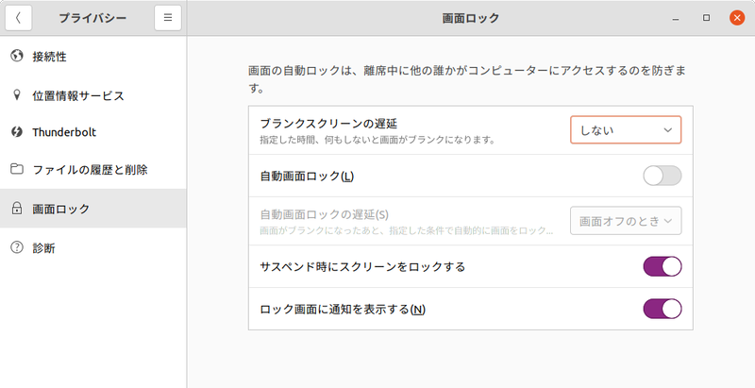This screenshot has height=388, width=755.
Task: Click the padlock icon for 画面ロック
Action: click(16, 209)
